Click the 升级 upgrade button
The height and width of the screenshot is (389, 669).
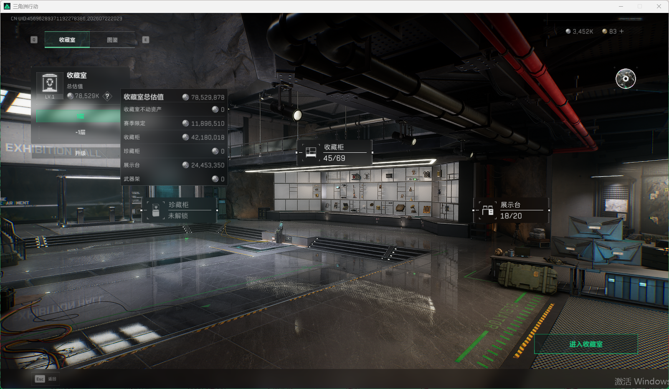[x=80, y=153]
